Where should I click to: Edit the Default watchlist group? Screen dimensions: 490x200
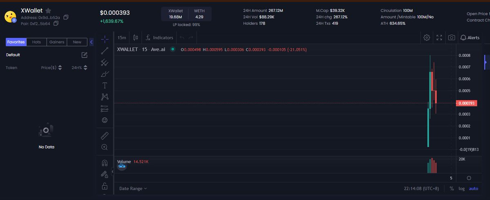tap(84, 55)
